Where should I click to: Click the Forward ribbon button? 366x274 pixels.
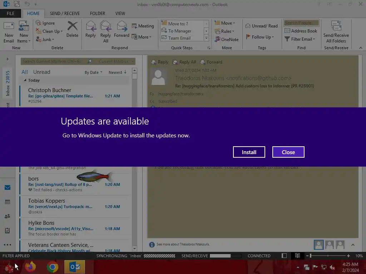click(122, 29)
